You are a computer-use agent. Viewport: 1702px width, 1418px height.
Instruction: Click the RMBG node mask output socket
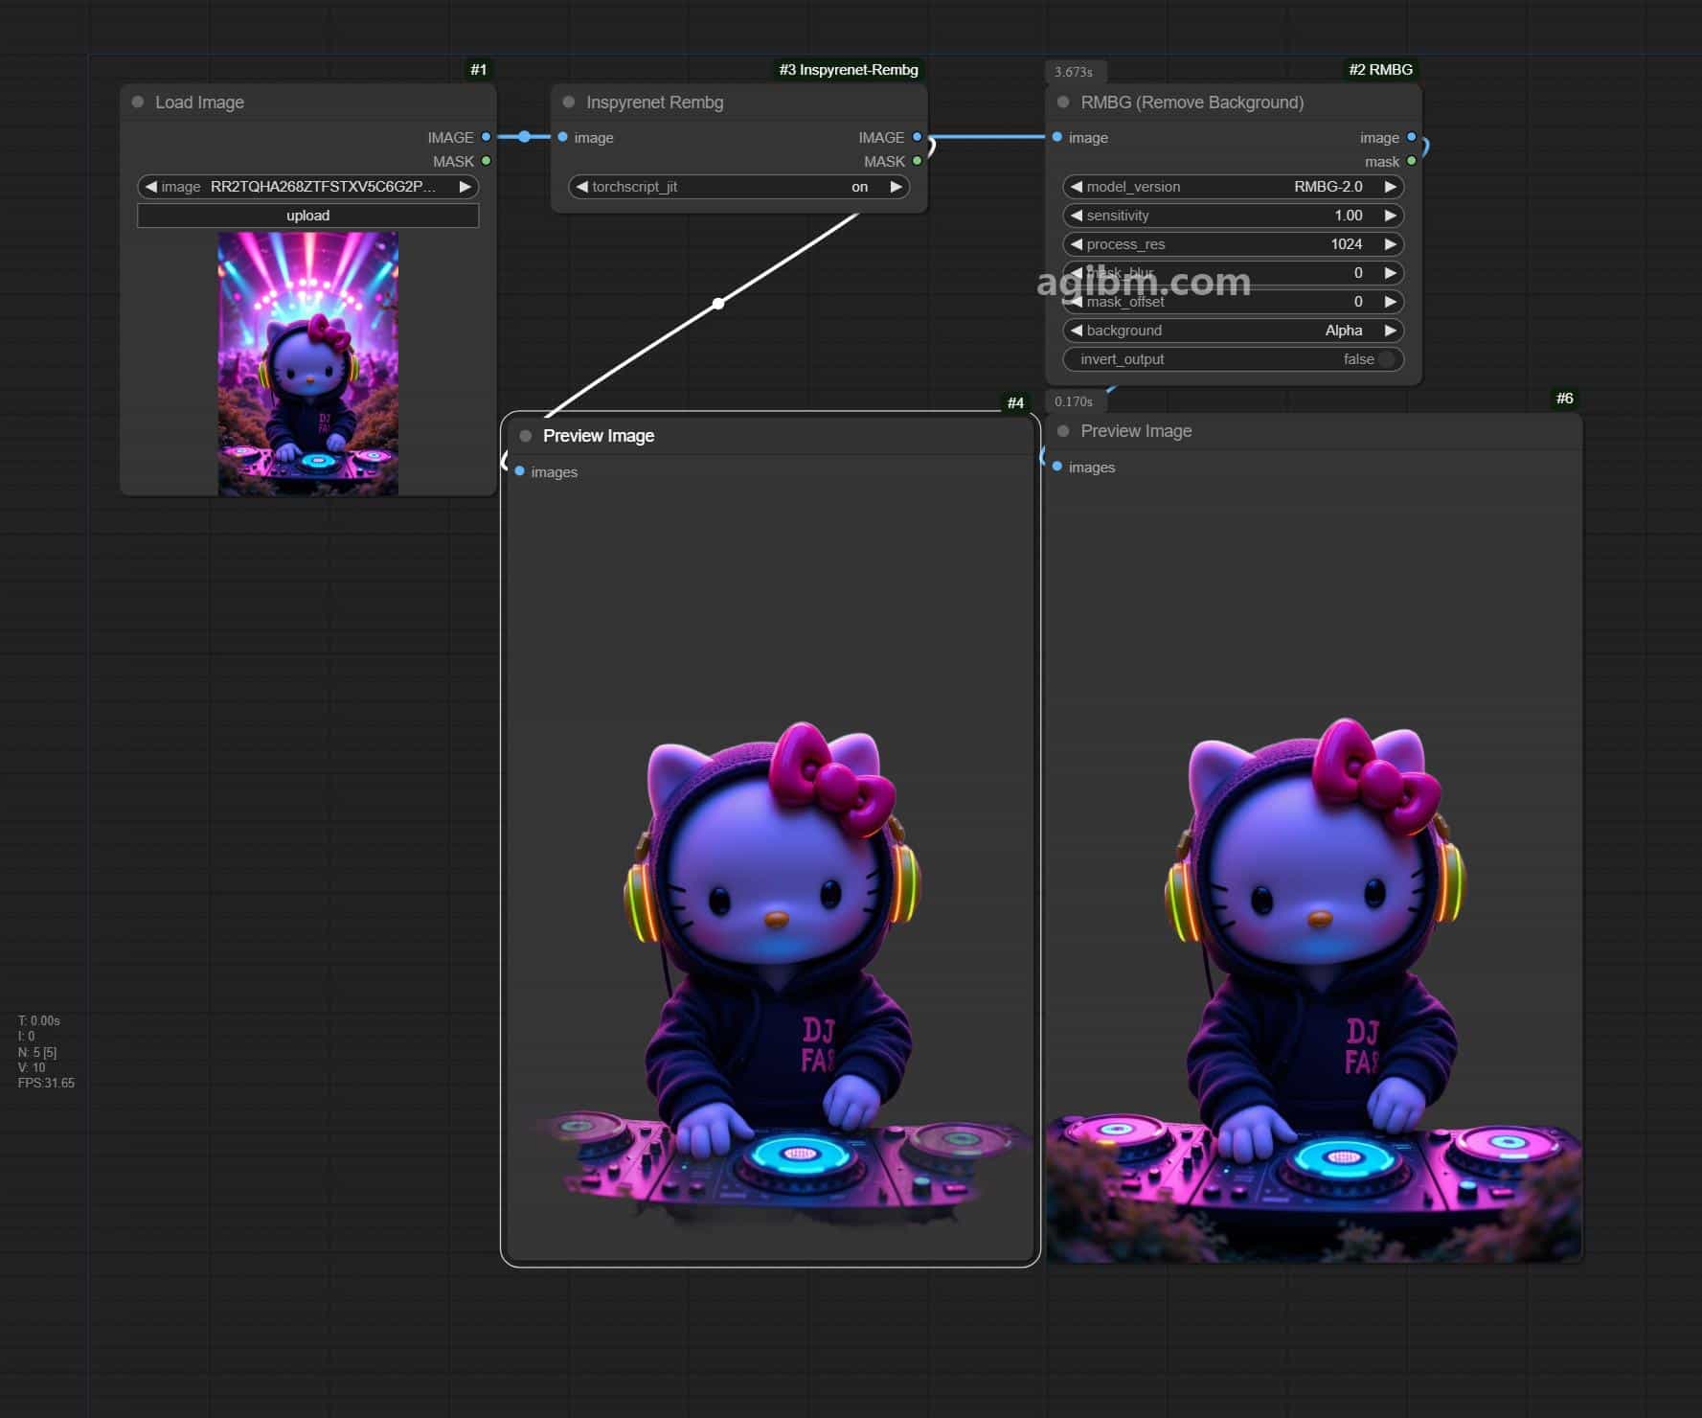pyautogui.click(x=1412, y=161)
